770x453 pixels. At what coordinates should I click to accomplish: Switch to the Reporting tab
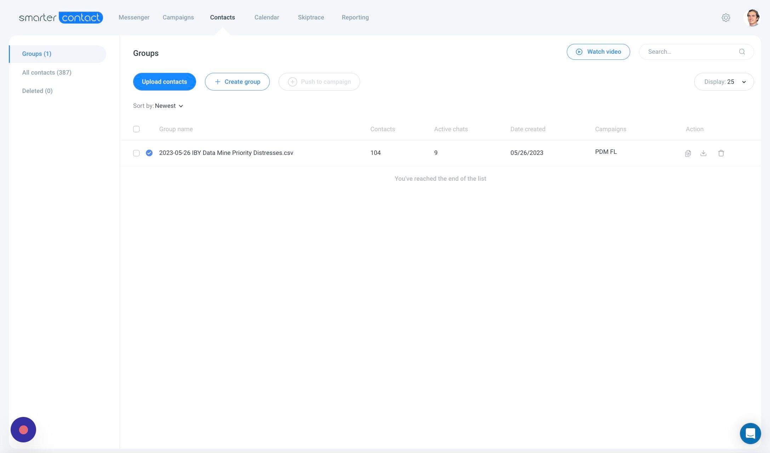[x=355, y=17]
